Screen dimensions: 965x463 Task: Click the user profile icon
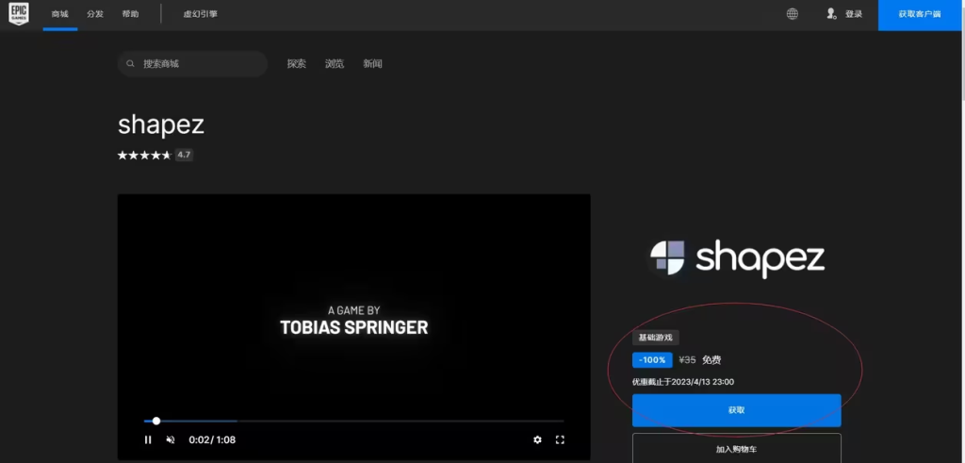831,14
